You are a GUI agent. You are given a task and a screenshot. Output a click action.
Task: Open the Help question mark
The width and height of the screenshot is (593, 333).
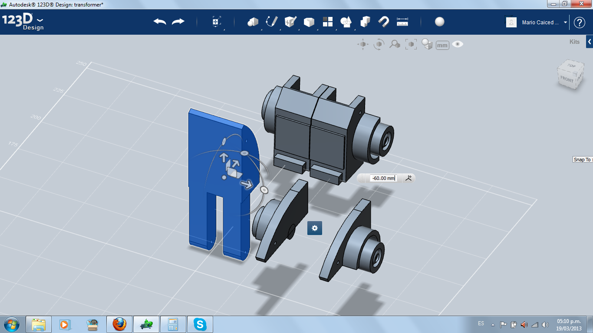(580, 23)
